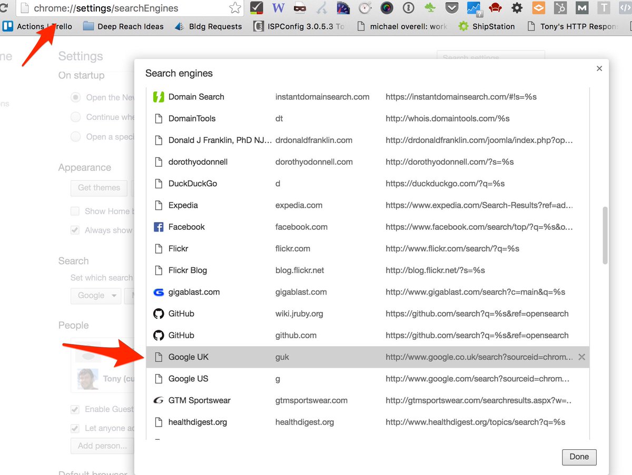Open the Actions Trello bookmark
The width and height of the screenshot is (632, 475).
click(x=37, y=26)
